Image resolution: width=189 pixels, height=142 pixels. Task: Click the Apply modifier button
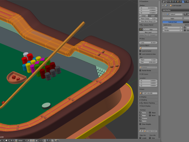pyautogui.click(x=172, y=19)
